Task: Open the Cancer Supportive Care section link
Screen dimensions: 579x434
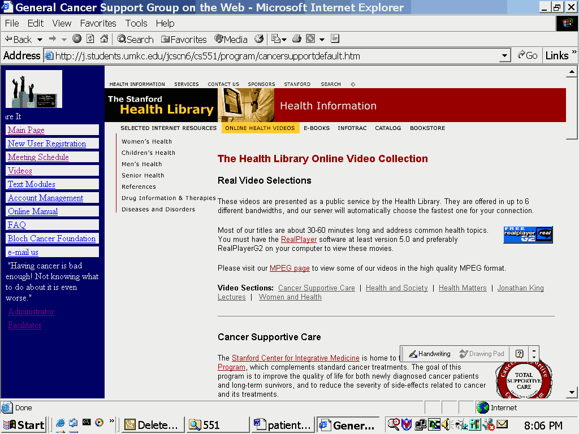Action: coord(317,288)
